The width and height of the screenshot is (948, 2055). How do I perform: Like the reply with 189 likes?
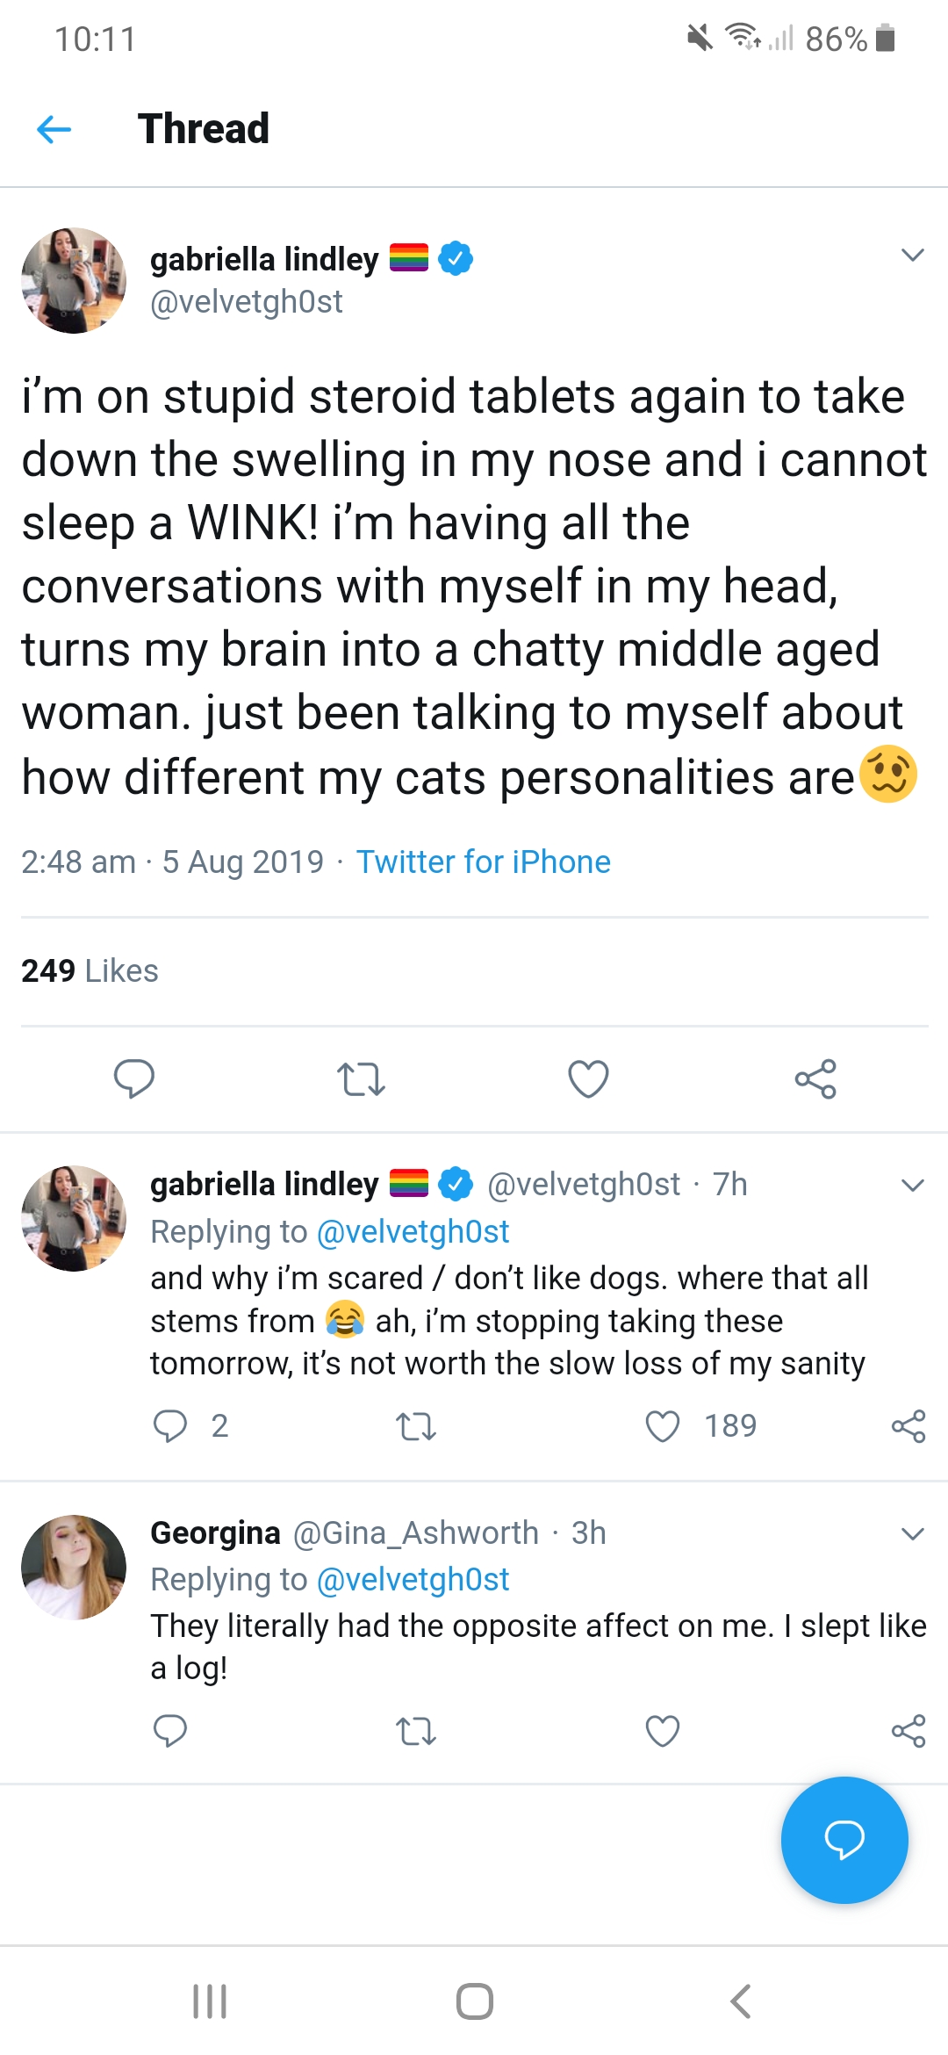662,1427
